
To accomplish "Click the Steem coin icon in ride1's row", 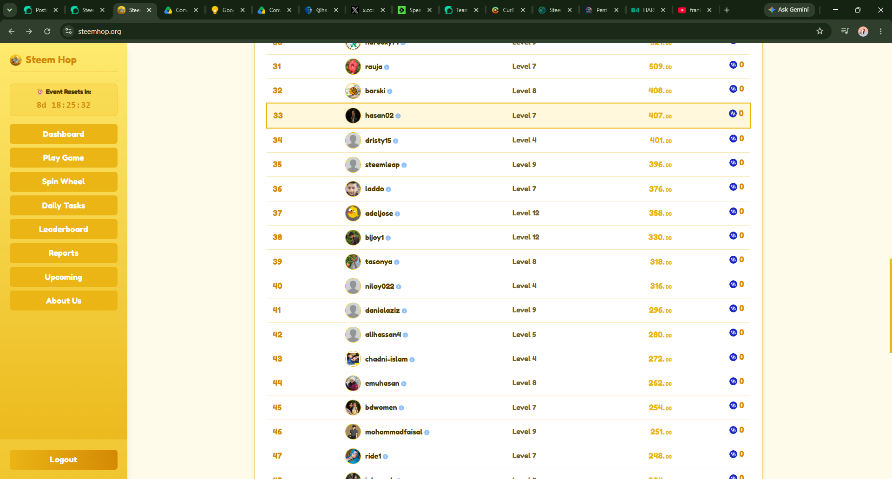I will [733, 454].
